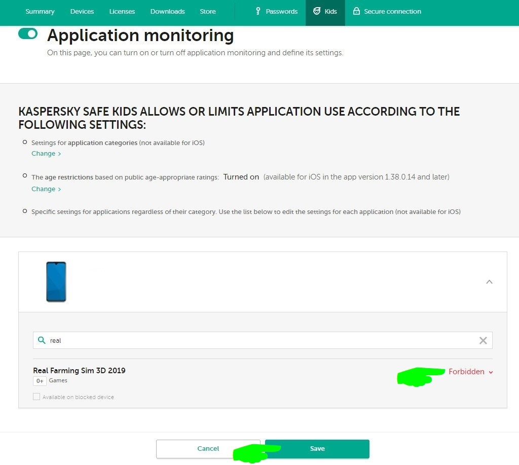Open the Downloads tab

[x=168, y=11]
